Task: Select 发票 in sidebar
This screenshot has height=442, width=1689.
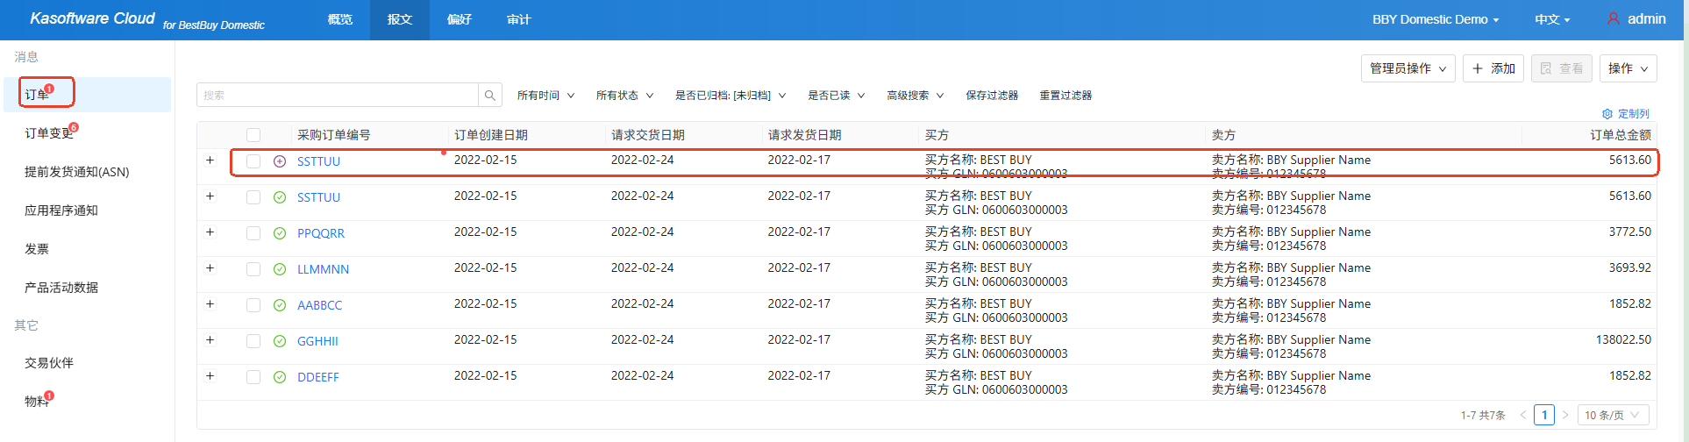Action: pos(88,249)
